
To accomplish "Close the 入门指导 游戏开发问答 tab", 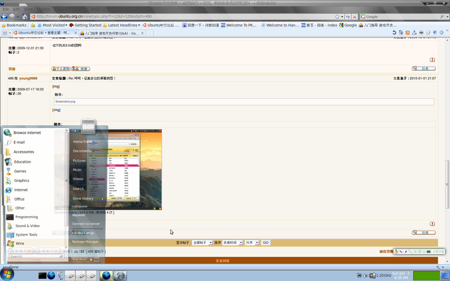I will tap(142, 33).
